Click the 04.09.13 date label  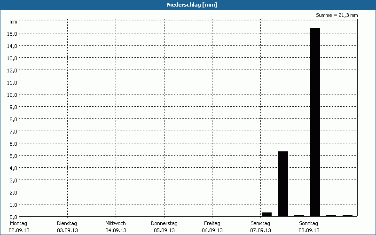tap(116, 231)
